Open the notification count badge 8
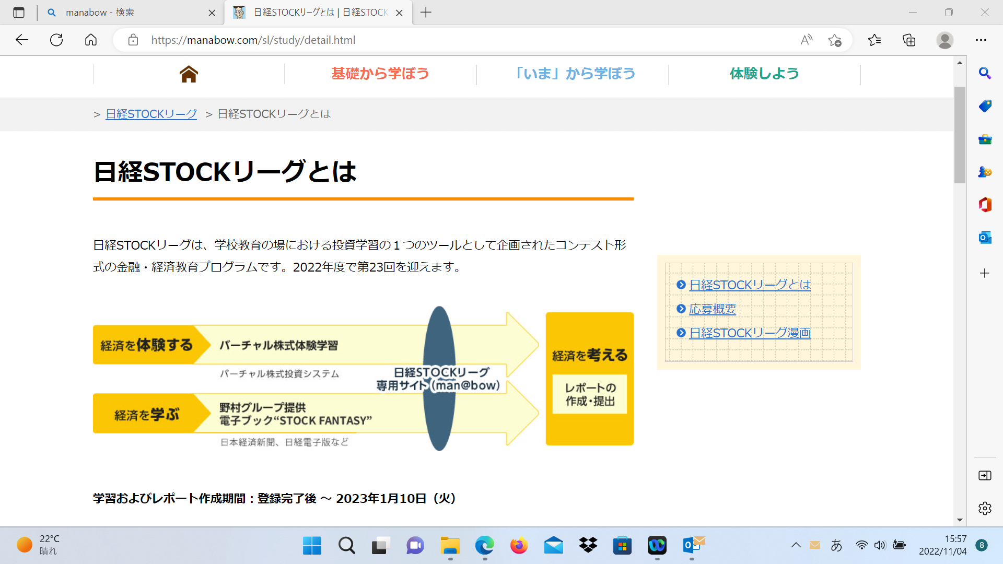 tap(982, 545)
